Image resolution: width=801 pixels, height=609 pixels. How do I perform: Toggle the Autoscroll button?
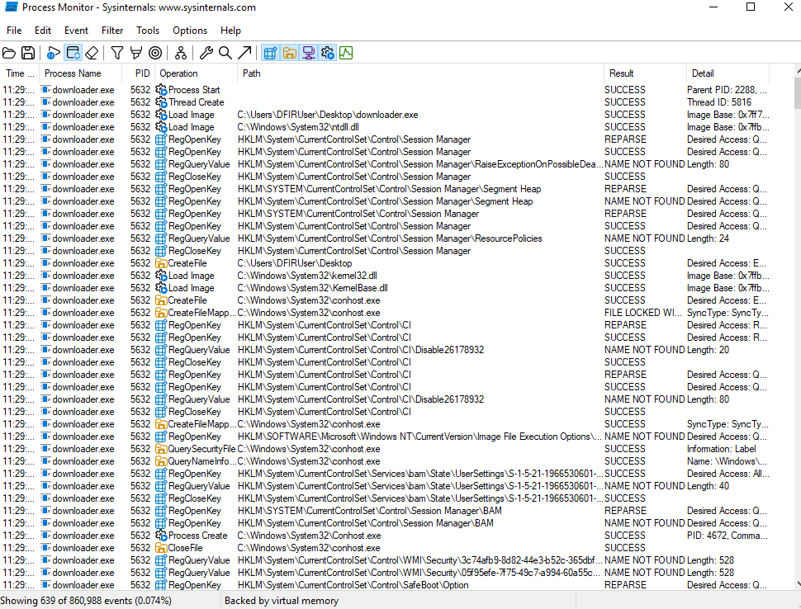73,53
